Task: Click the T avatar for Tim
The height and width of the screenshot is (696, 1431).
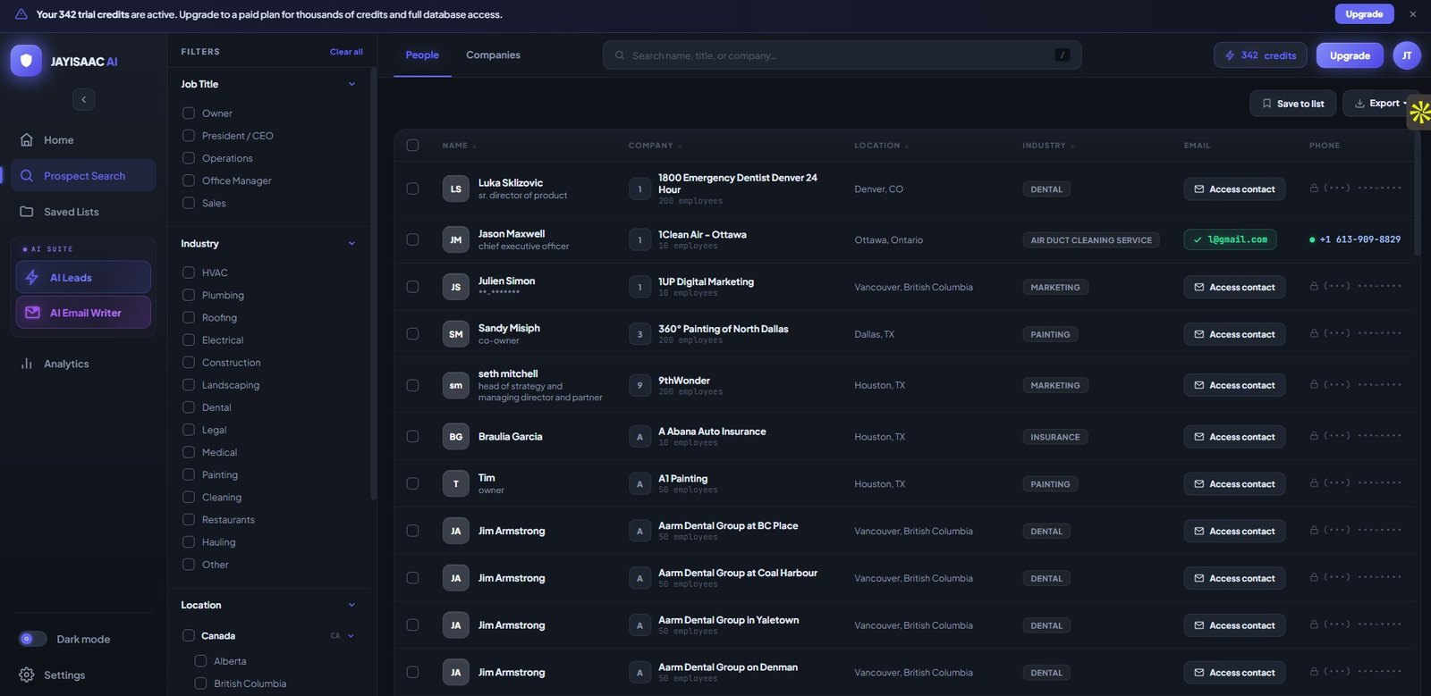Action: pyautogui.click(x=456, y=484)
